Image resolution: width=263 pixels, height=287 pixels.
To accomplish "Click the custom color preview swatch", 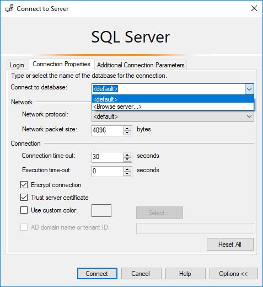I will click(x=101, y=210).
